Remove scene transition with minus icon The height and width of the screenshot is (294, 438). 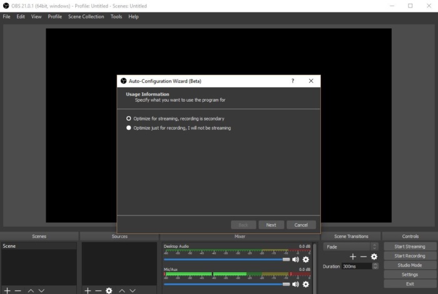(363, 257)
